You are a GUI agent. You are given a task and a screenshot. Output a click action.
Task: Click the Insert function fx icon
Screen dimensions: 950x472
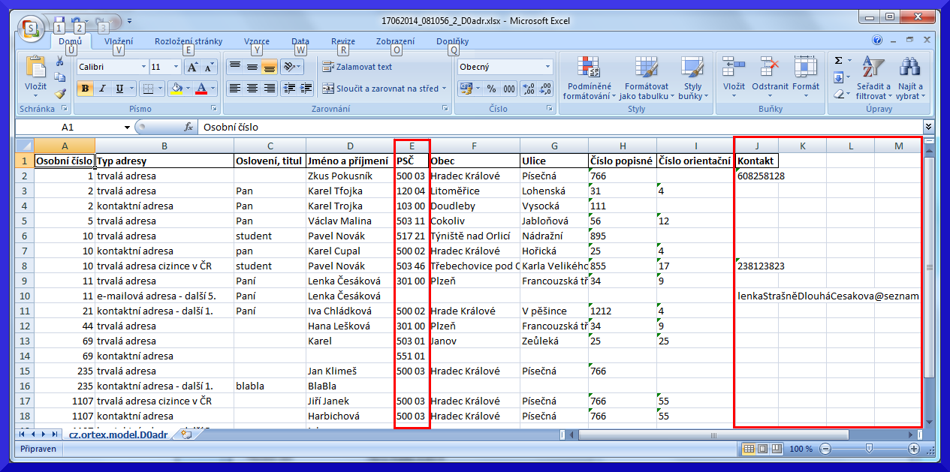[188, 128]
